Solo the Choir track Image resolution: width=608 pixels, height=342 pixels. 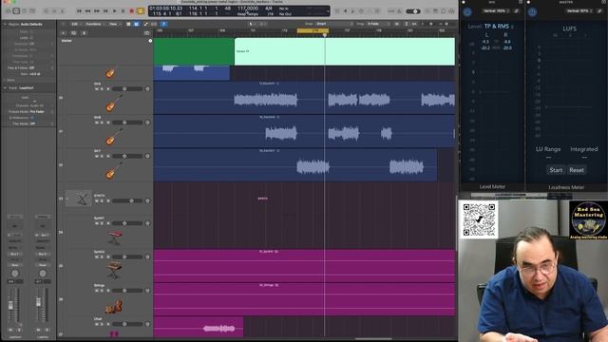[x=103, y=324]
